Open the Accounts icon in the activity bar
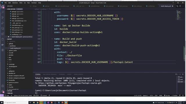 tap(3, 86)
